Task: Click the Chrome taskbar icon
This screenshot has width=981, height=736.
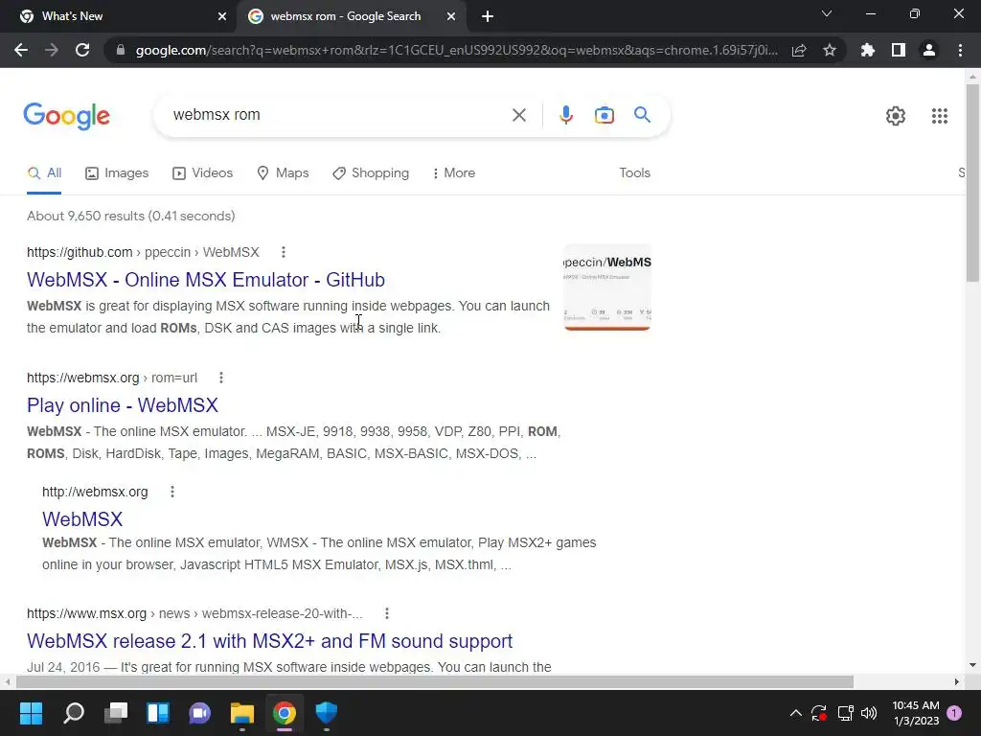Action: coord(284,713)
